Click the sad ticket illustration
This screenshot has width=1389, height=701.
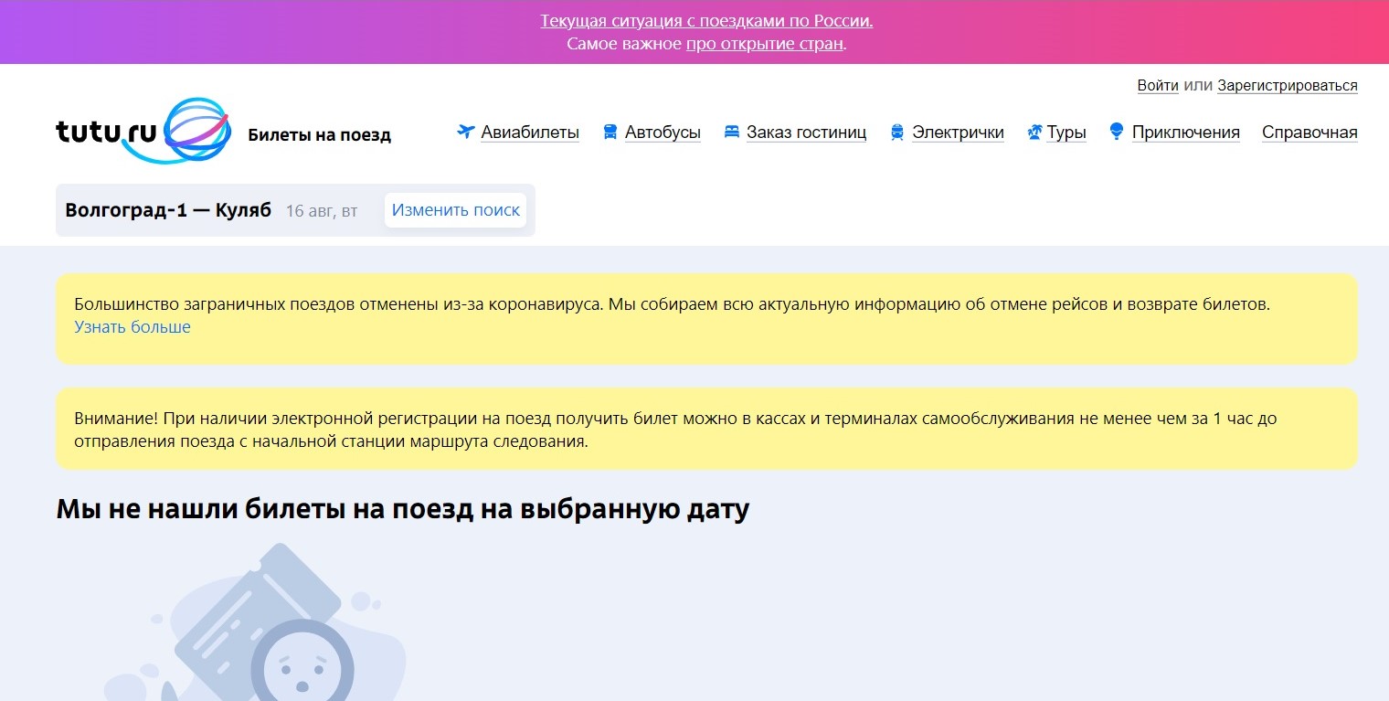point(265,631)
